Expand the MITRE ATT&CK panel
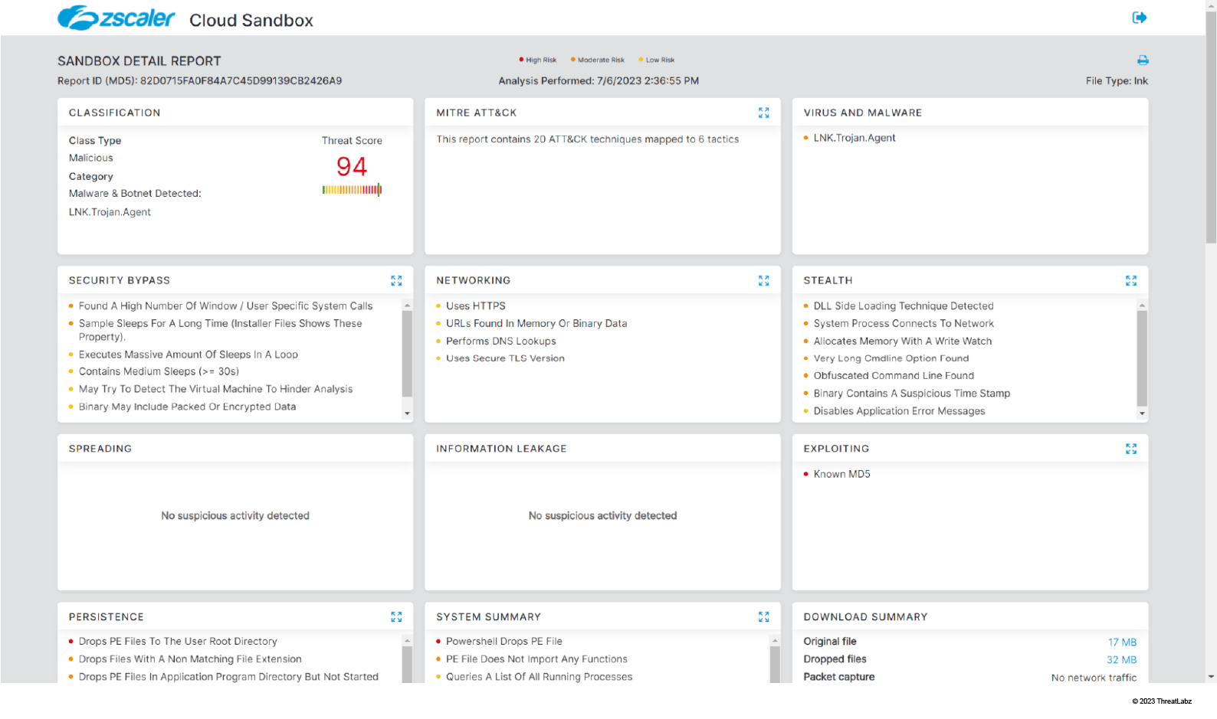1217x719 pixels. tap(763, 113)
